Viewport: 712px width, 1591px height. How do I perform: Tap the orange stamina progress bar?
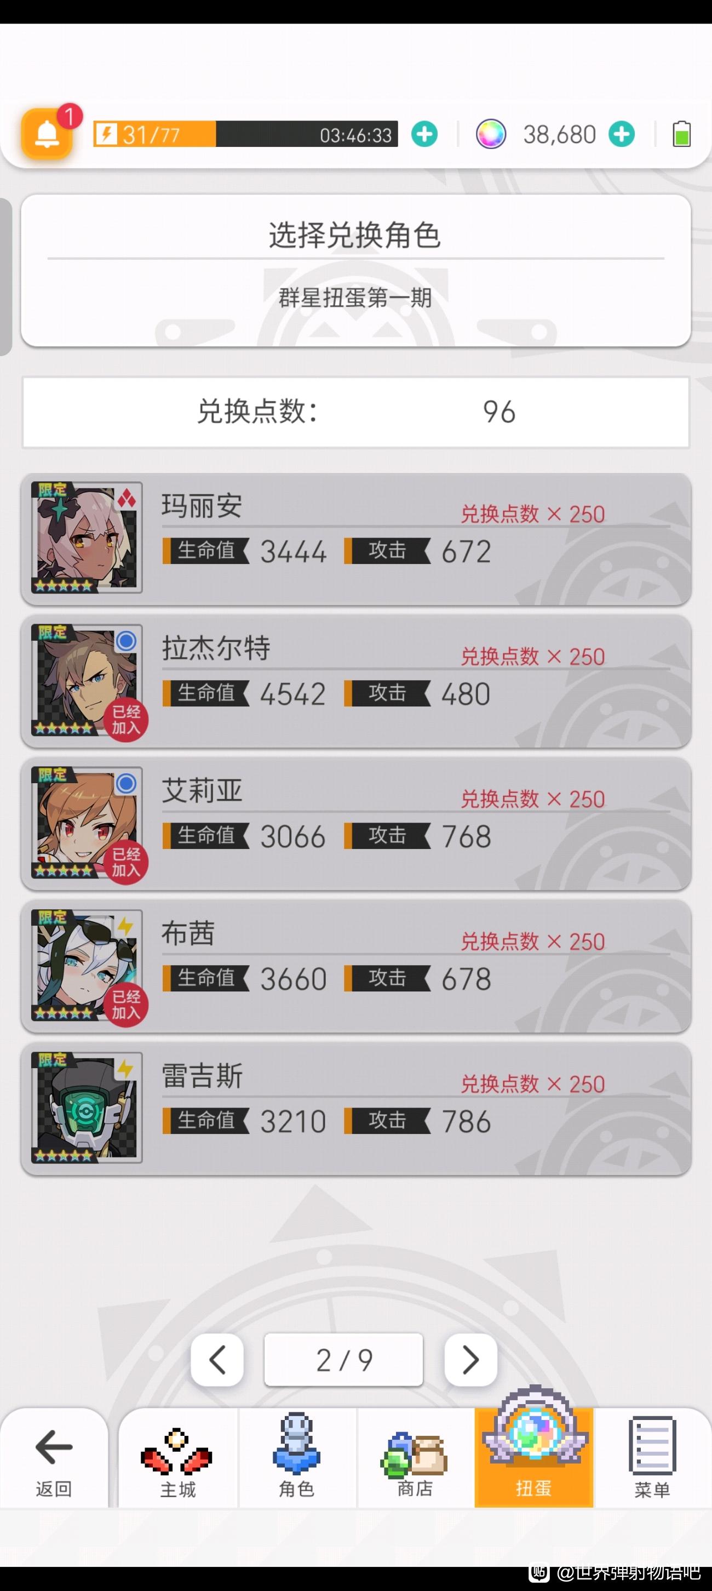(x=245, y=134)
